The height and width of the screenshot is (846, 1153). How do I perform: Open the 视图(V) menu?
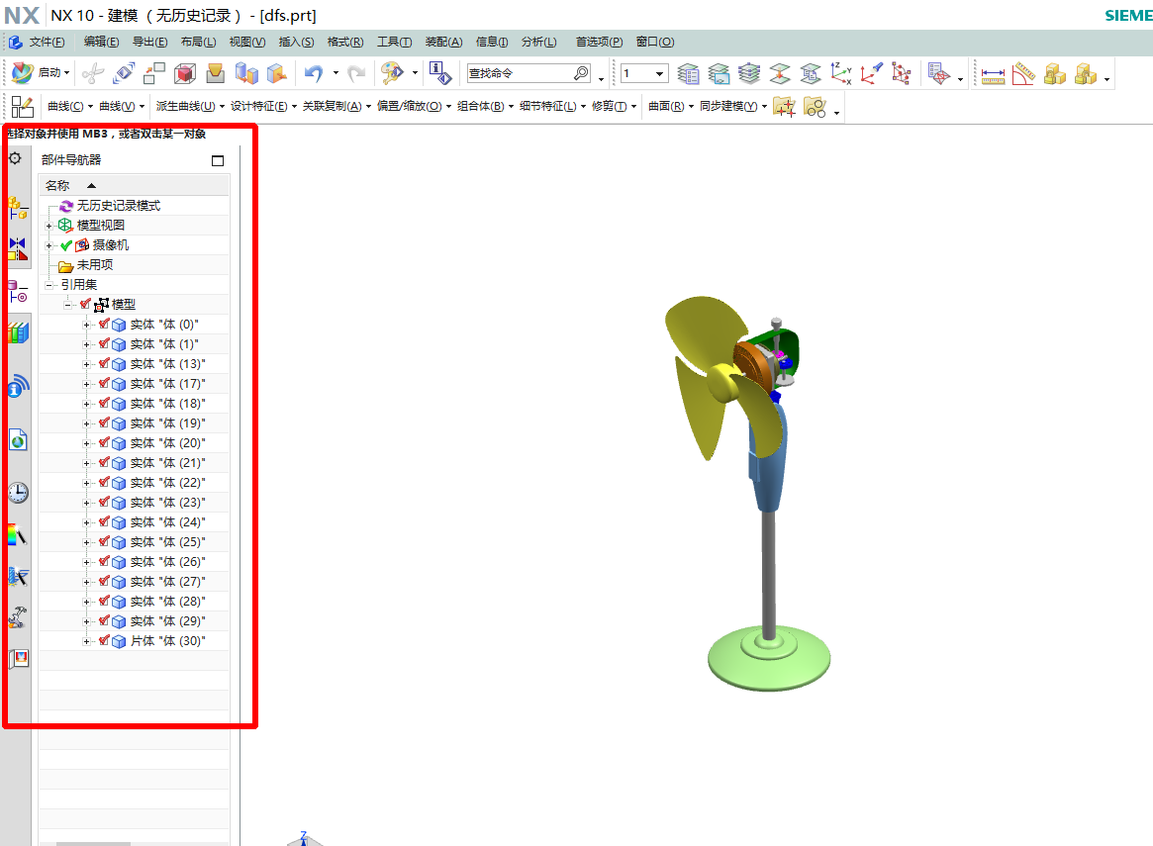click(247, 42)
